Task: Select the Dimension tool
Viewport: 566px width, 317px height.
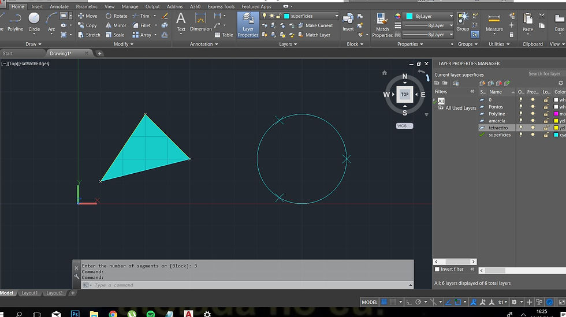Action: [201, 22]
